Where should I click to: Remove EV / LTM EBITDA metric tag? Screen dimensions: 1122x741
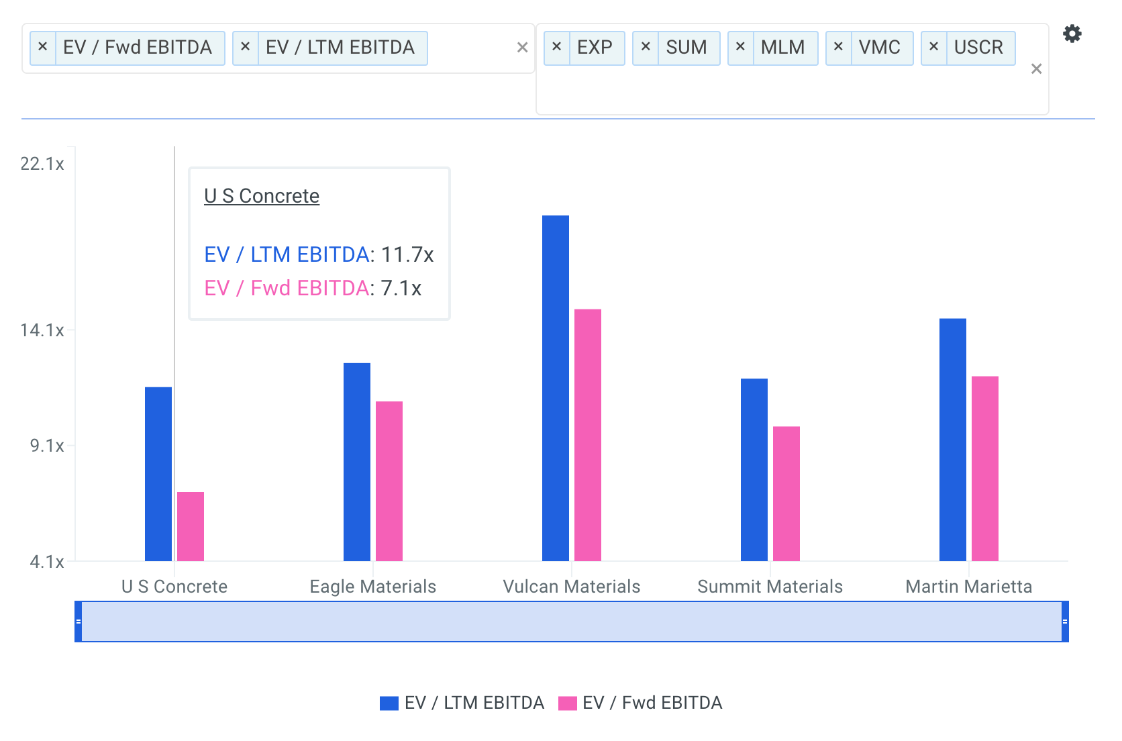coord(246,48)
